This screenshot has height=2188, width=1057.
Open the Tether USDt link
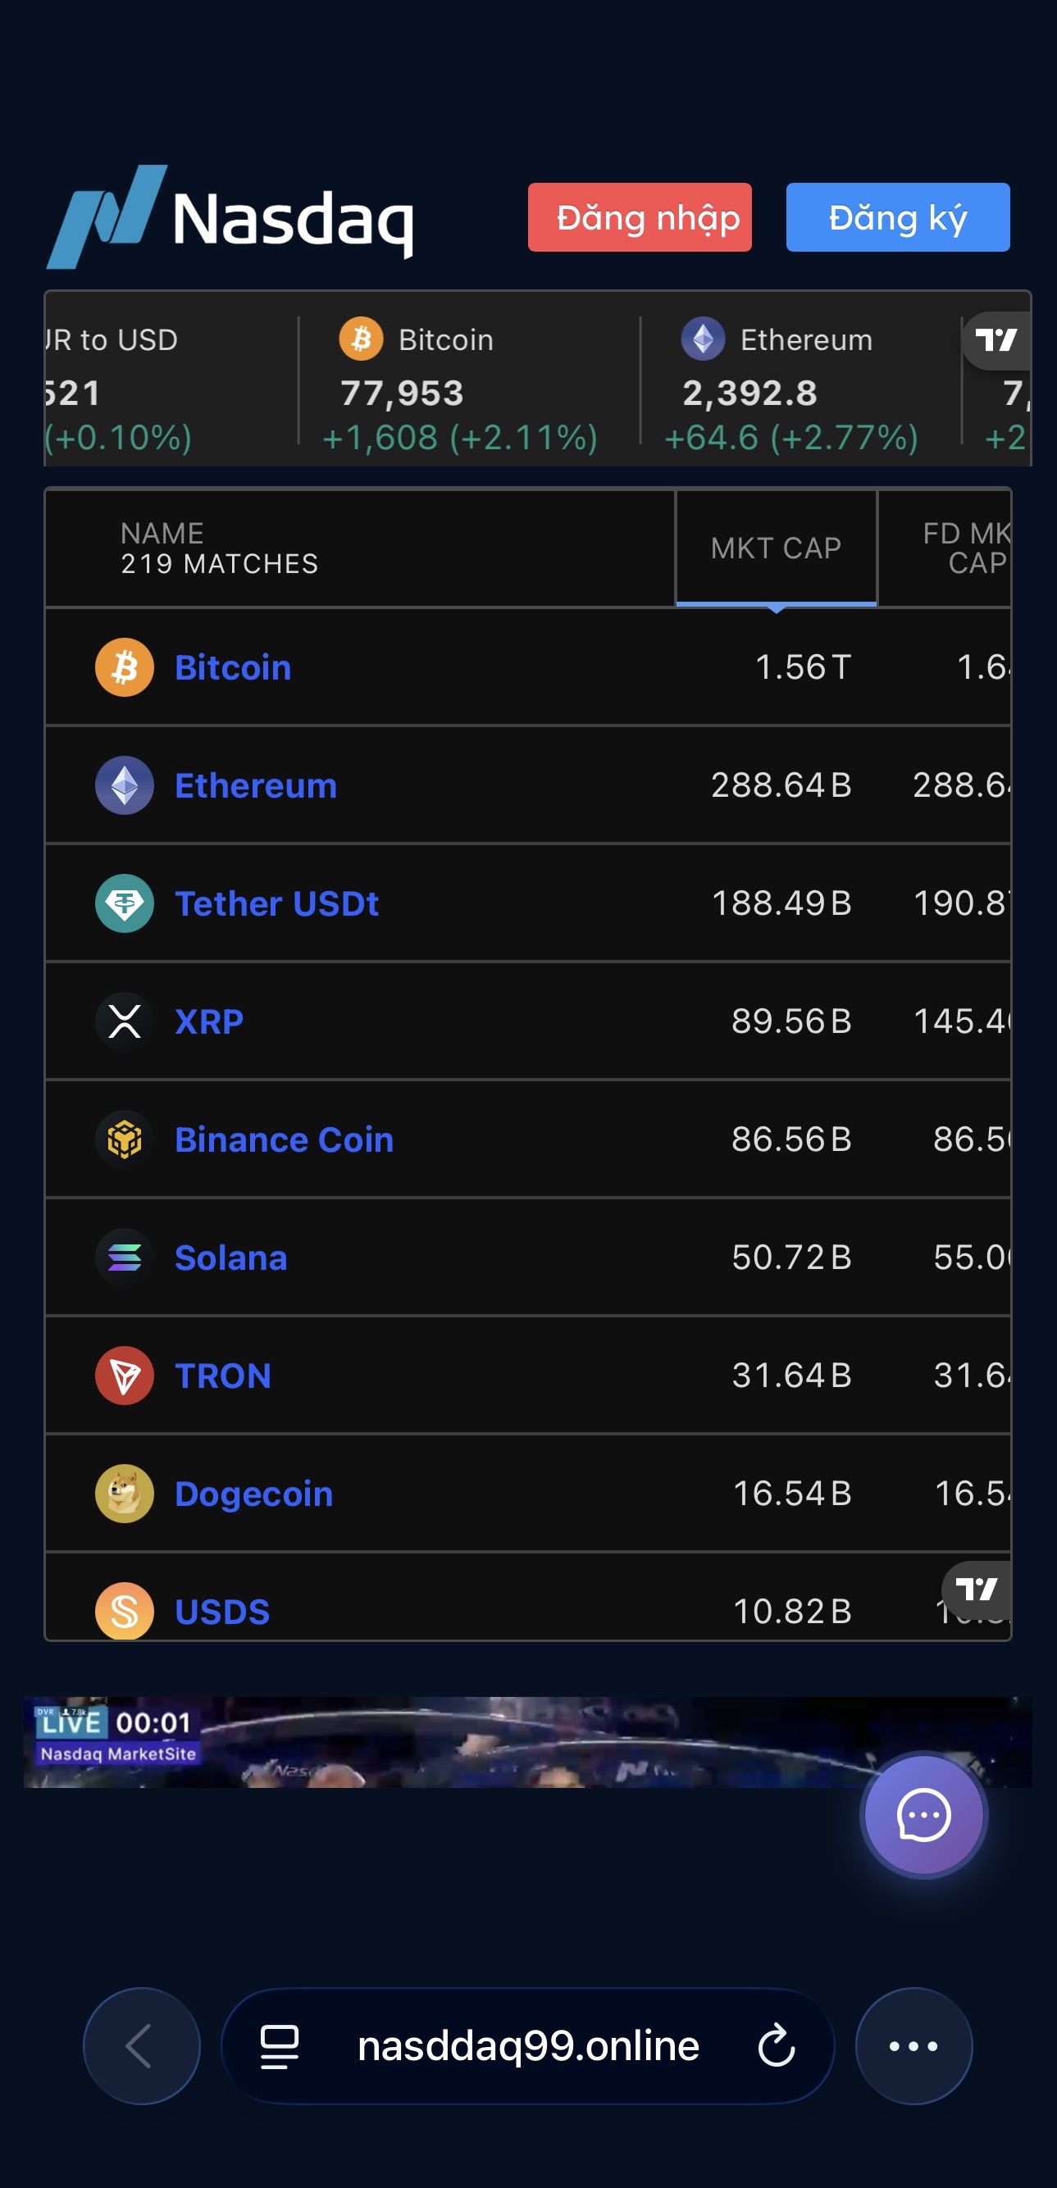(x=276, y=903)
